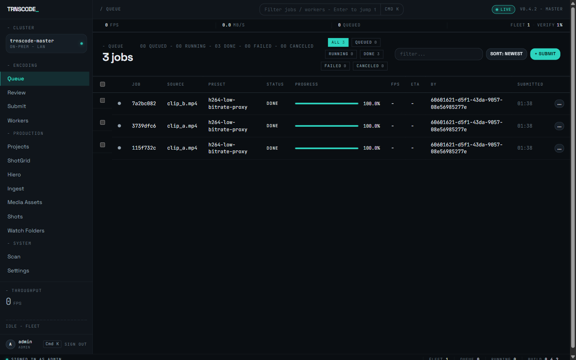
Task: Select checkbox for job 7a2bc082
Action: click(x=102, y=100)
